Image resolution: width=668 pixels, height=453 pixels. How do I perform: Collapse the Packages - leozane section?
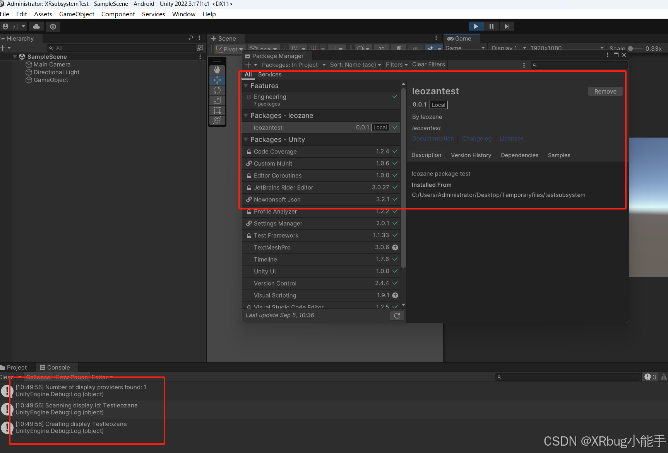(246, 116)
